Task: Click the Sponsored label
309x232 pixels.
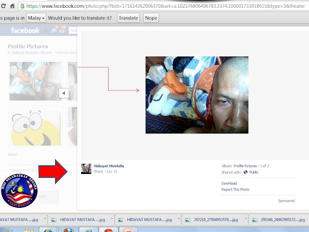Action: pos(286,201)
